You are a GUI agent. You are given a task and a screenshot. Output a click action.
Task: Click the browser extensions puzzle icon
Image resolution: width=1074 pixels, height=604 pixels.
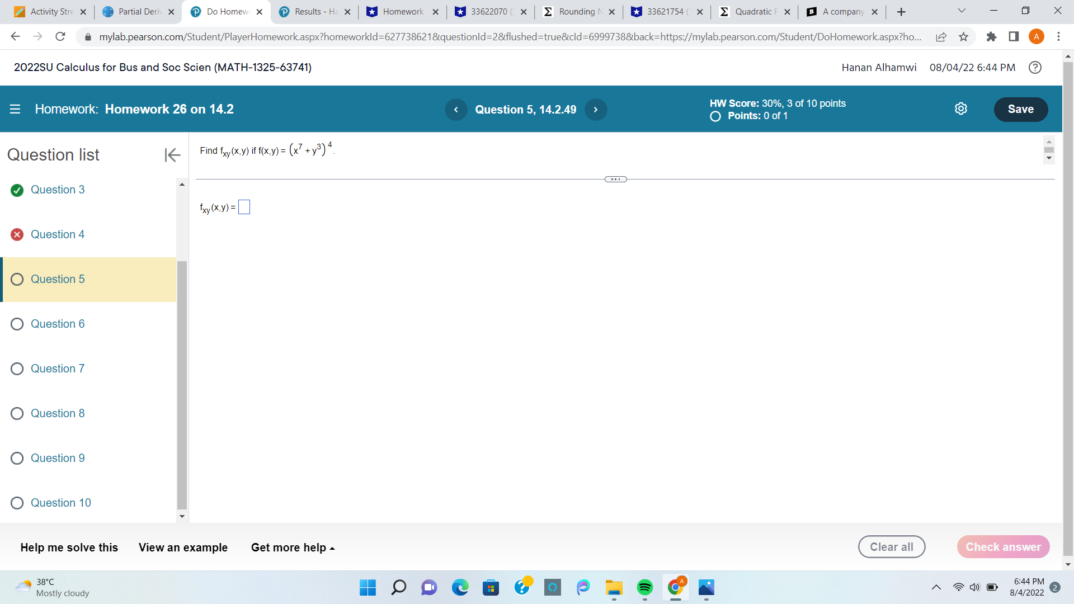click(991, 37)
